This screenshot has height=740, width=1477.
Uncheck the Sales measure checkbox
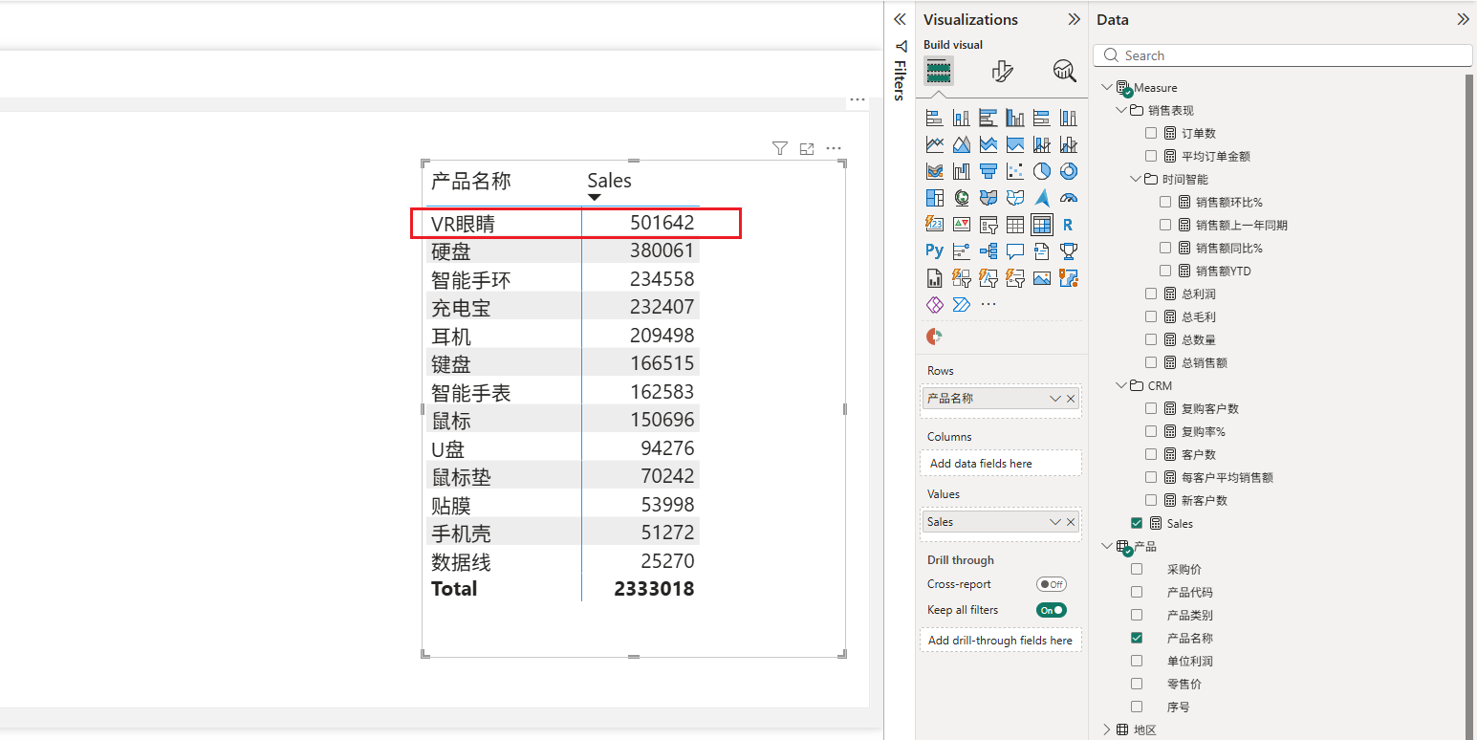point(1137,523)
